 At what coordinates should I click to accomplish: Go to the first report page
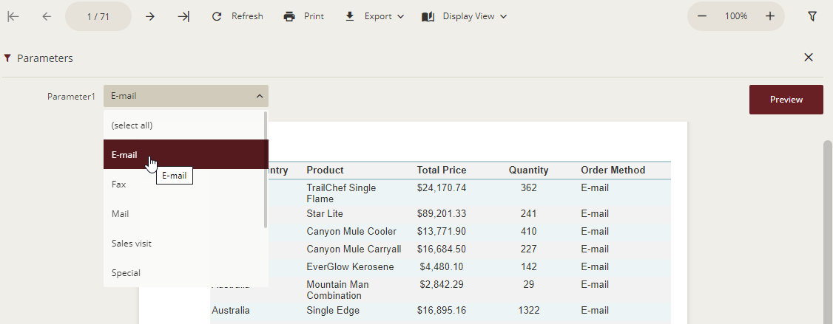pos(13,16)
